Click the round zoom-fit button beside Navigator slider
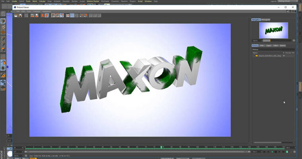 tap(294, 41)
